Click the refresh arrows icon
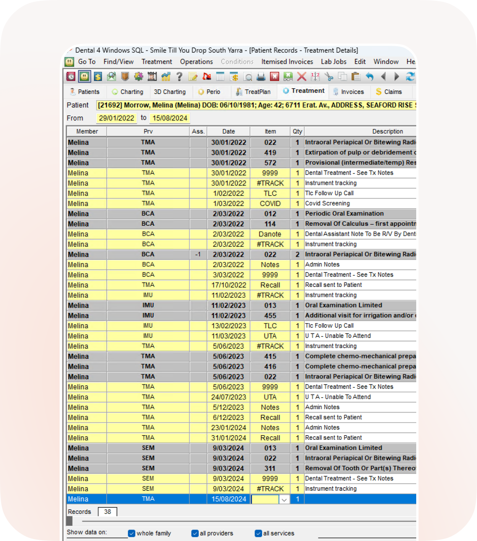 [x=410, y=77]
